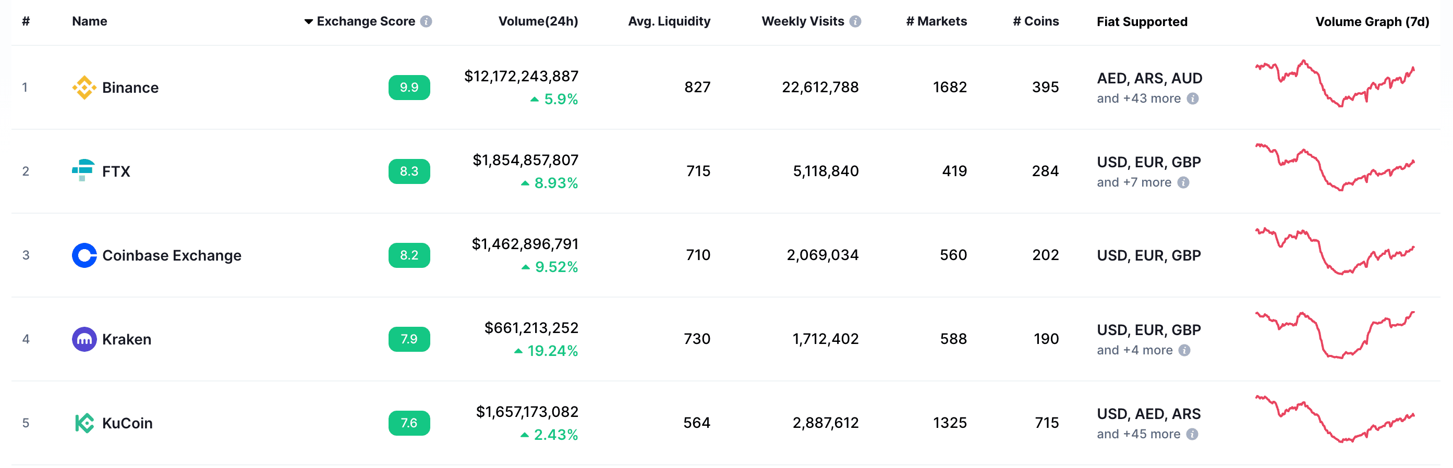Click the KuCoin logo icon

(84, 423)
